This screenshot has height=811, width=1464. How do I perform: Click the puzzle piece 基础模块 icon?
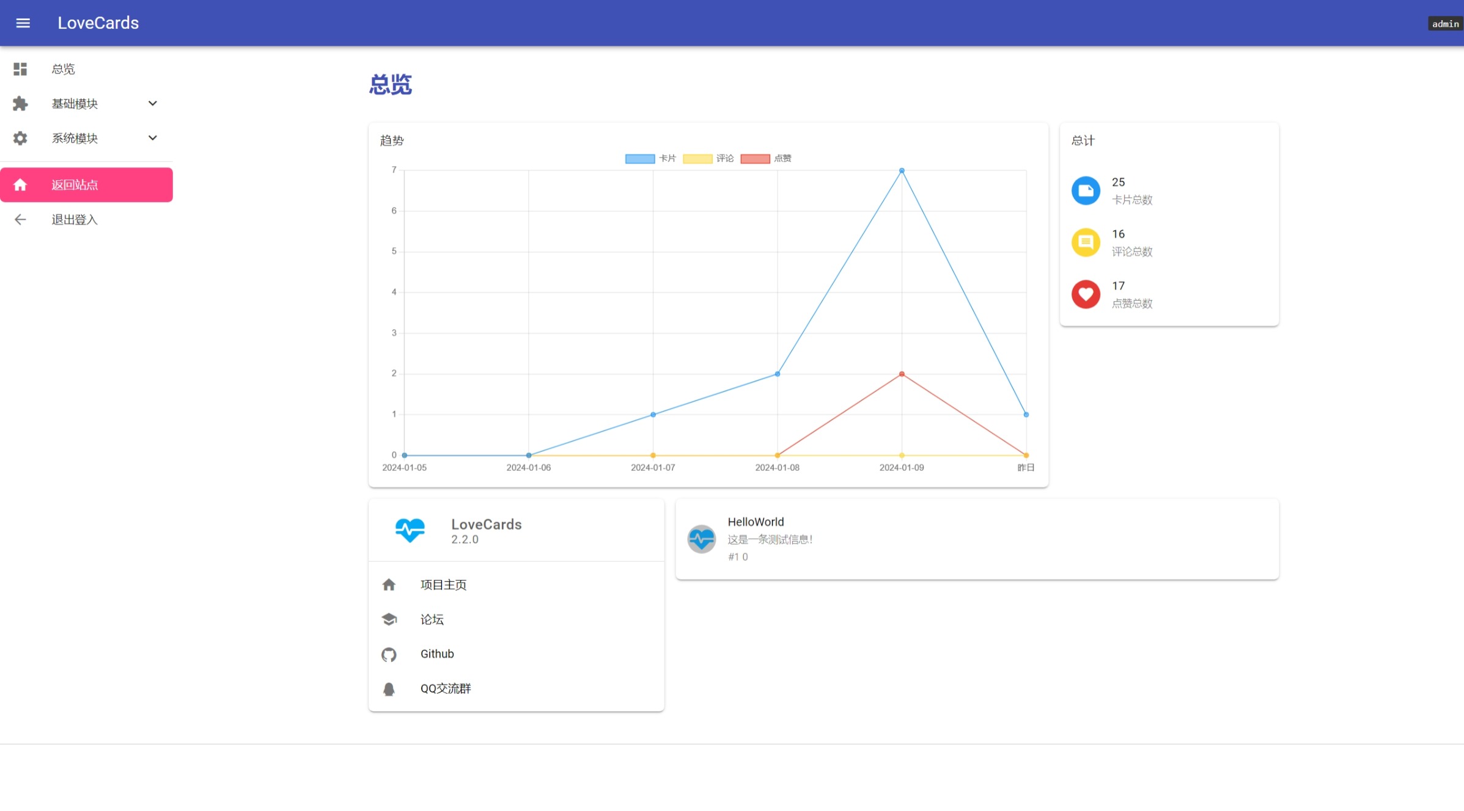tap(20, 104)
